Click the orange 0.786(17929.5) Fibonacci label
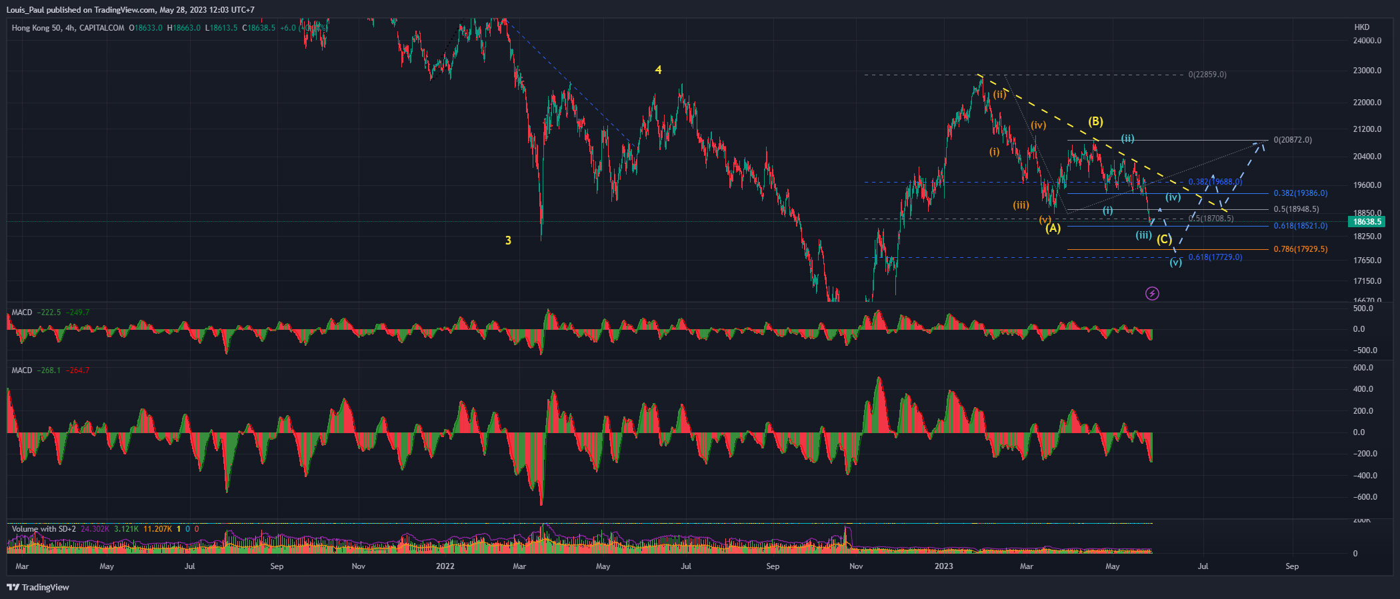Screen dimensions: 1400x599 pos(1301,249)
